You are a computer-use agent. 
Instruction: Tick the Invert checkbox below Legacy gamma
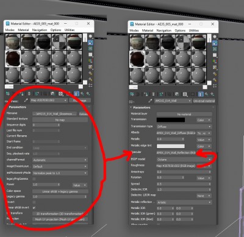[34, 202]
